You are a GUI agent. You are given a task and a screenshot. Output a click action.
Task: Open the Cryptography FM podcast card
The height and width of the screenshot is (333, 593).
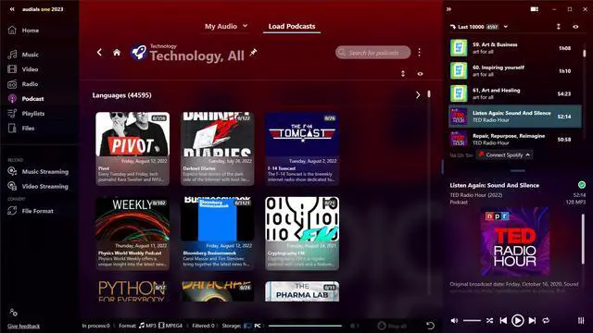(302, 233)
